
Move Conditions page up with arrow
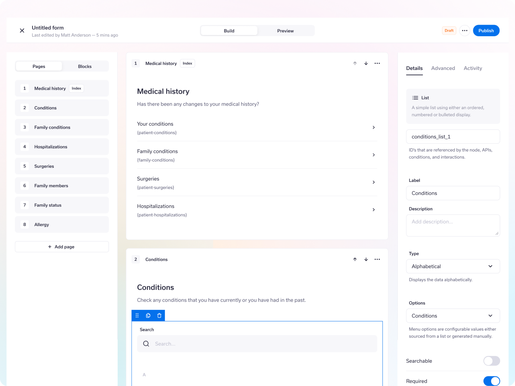point(355,259)
